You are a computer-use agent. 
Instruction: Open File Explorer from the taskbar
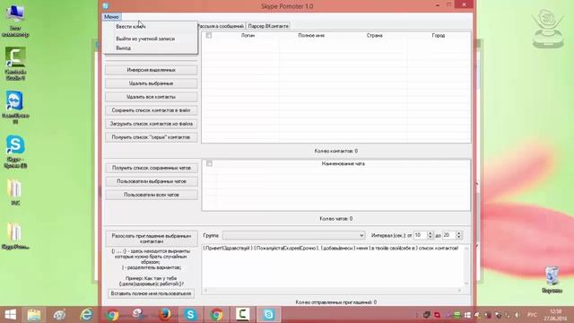pos(34,315)
